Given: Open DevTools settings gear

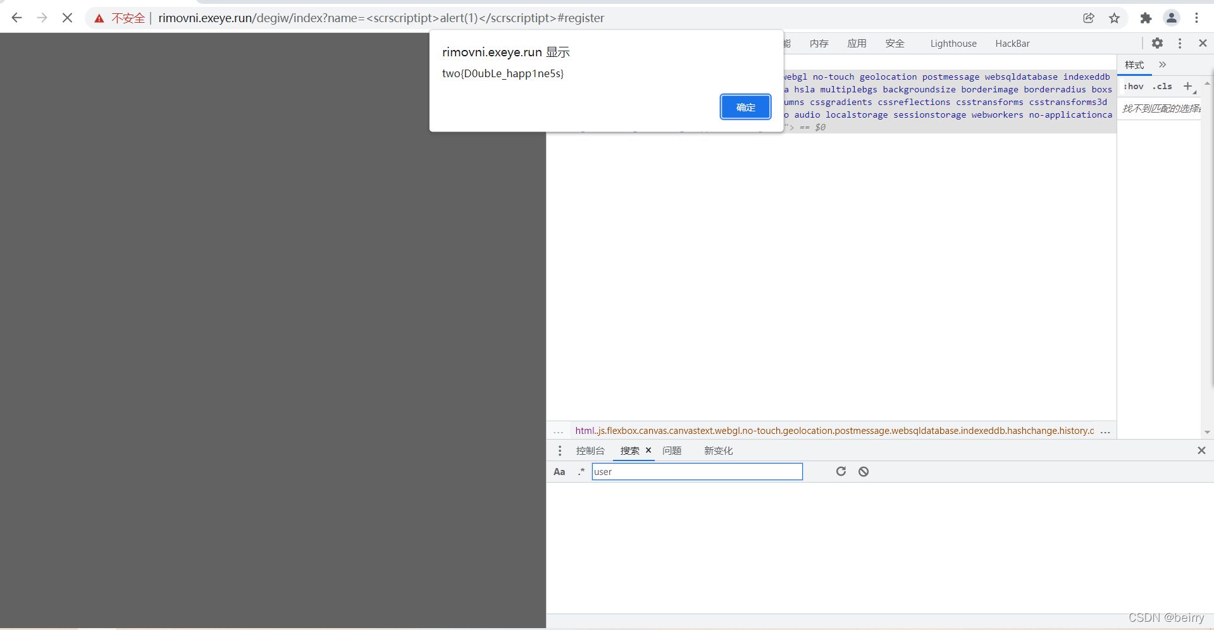Looking at the screenshot, I should coord(1157,43).
